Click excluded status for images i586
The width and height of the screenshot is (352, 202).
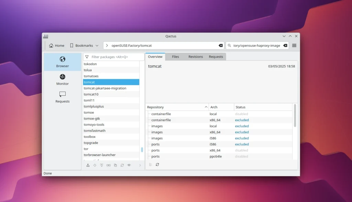tap(242, 138)
